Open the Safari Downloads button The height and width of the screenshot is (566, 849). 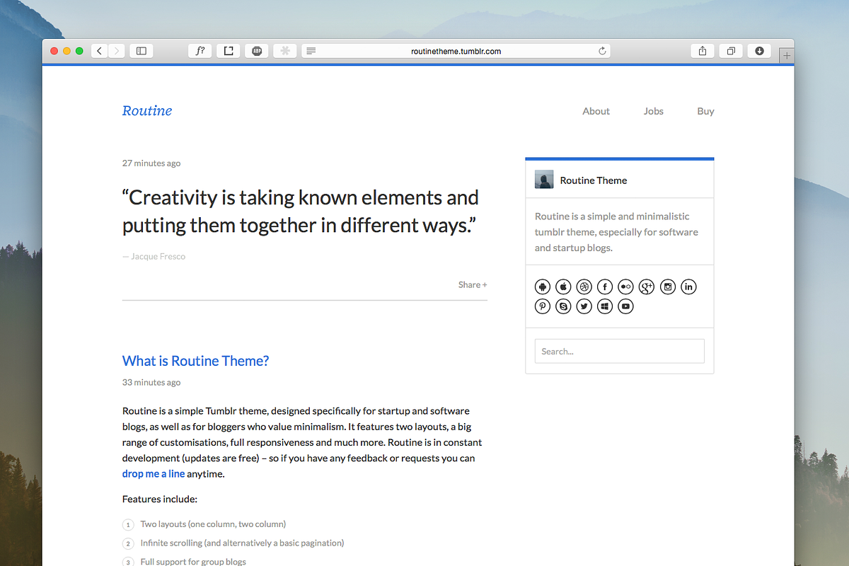(759, 51)
